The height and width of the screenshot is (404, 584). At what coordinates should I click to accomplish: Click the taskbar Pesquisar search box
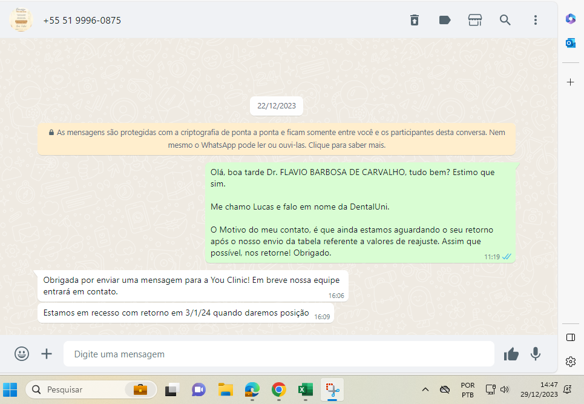tap(91, 390)
